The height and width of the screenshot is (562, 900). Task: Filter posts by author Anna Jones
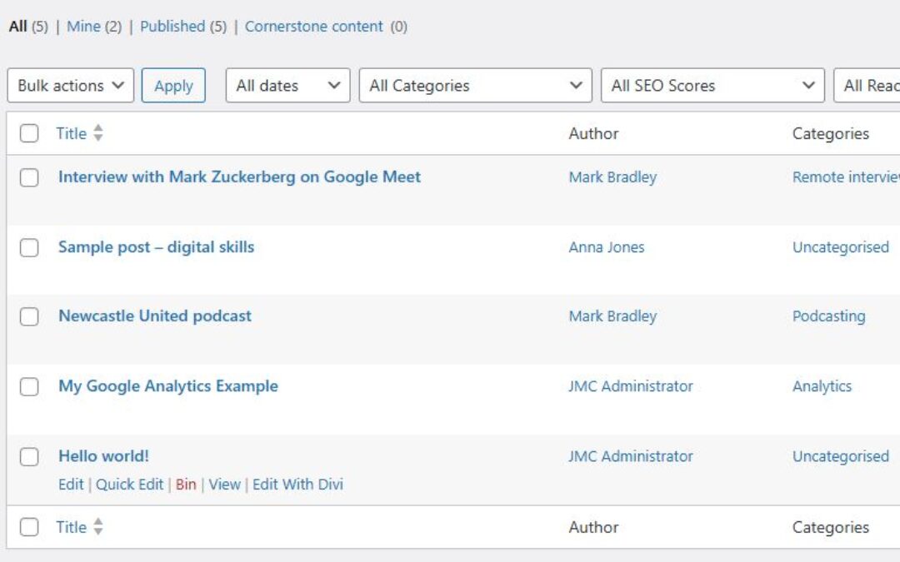click(x=606, y=247)
